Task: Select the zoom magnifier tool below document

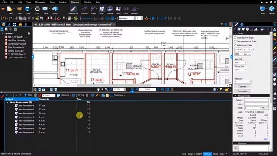Action: coord(106,89)
